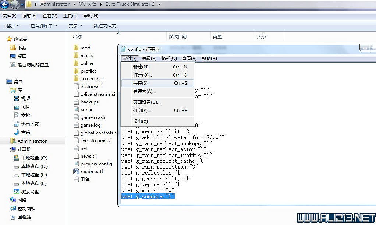Click Save (保存) in the Notepad File menu
This screenshot has height=225, width=376.
click(140, 83)
